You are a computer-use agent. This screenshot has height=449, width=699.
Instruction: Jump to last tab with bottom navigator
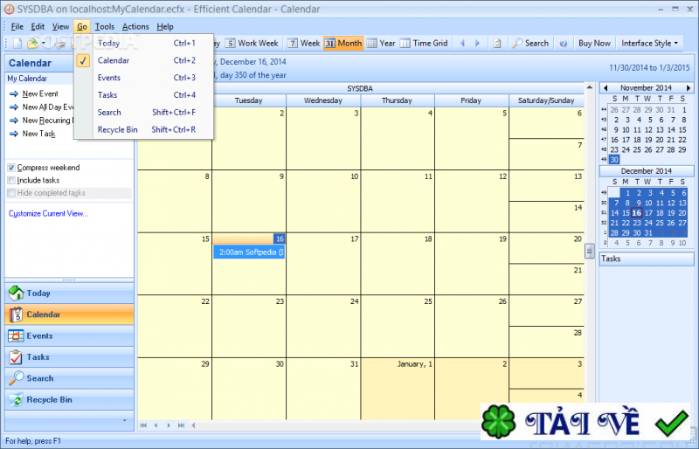coord(181,425)
